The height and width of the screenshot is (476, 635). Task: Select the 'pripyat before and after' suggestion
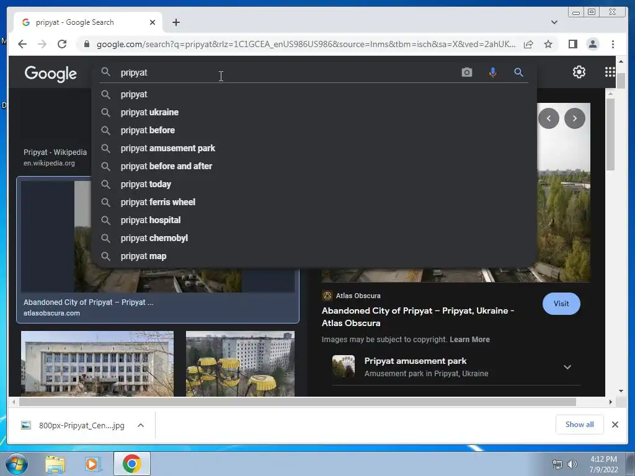[x=314, y=166]
